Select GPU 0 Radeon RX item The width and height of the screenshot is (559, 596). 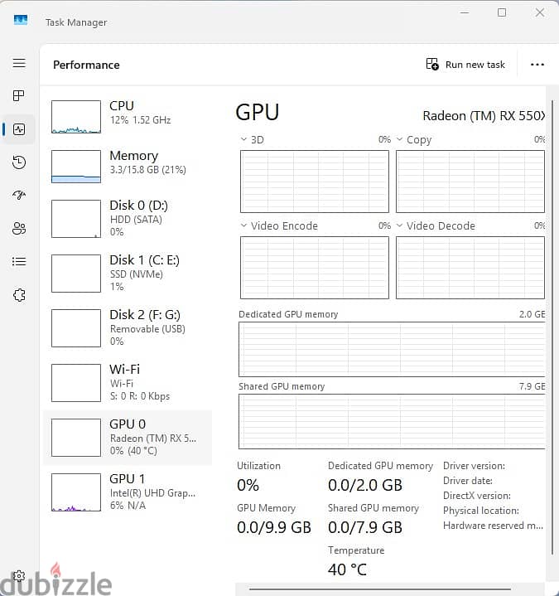(x=128, y=438)
